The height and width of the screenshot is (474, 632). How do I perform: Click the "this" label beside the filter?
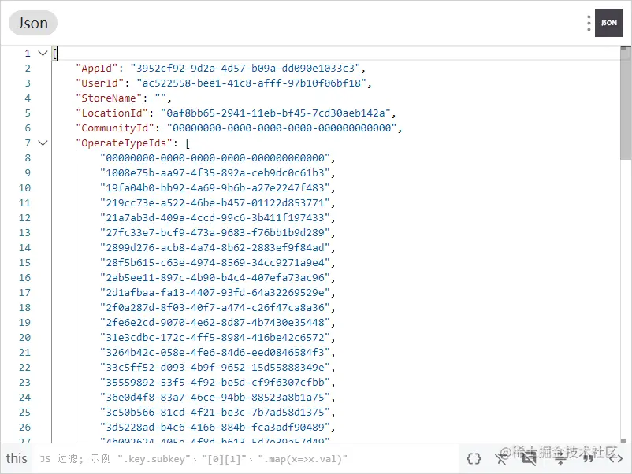[x=17, y=458]
